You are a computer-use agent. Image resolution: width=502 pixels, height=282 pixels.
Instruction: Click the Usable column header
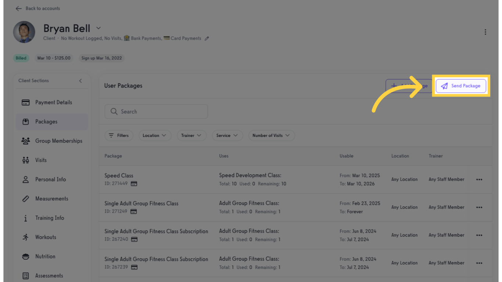347,156
